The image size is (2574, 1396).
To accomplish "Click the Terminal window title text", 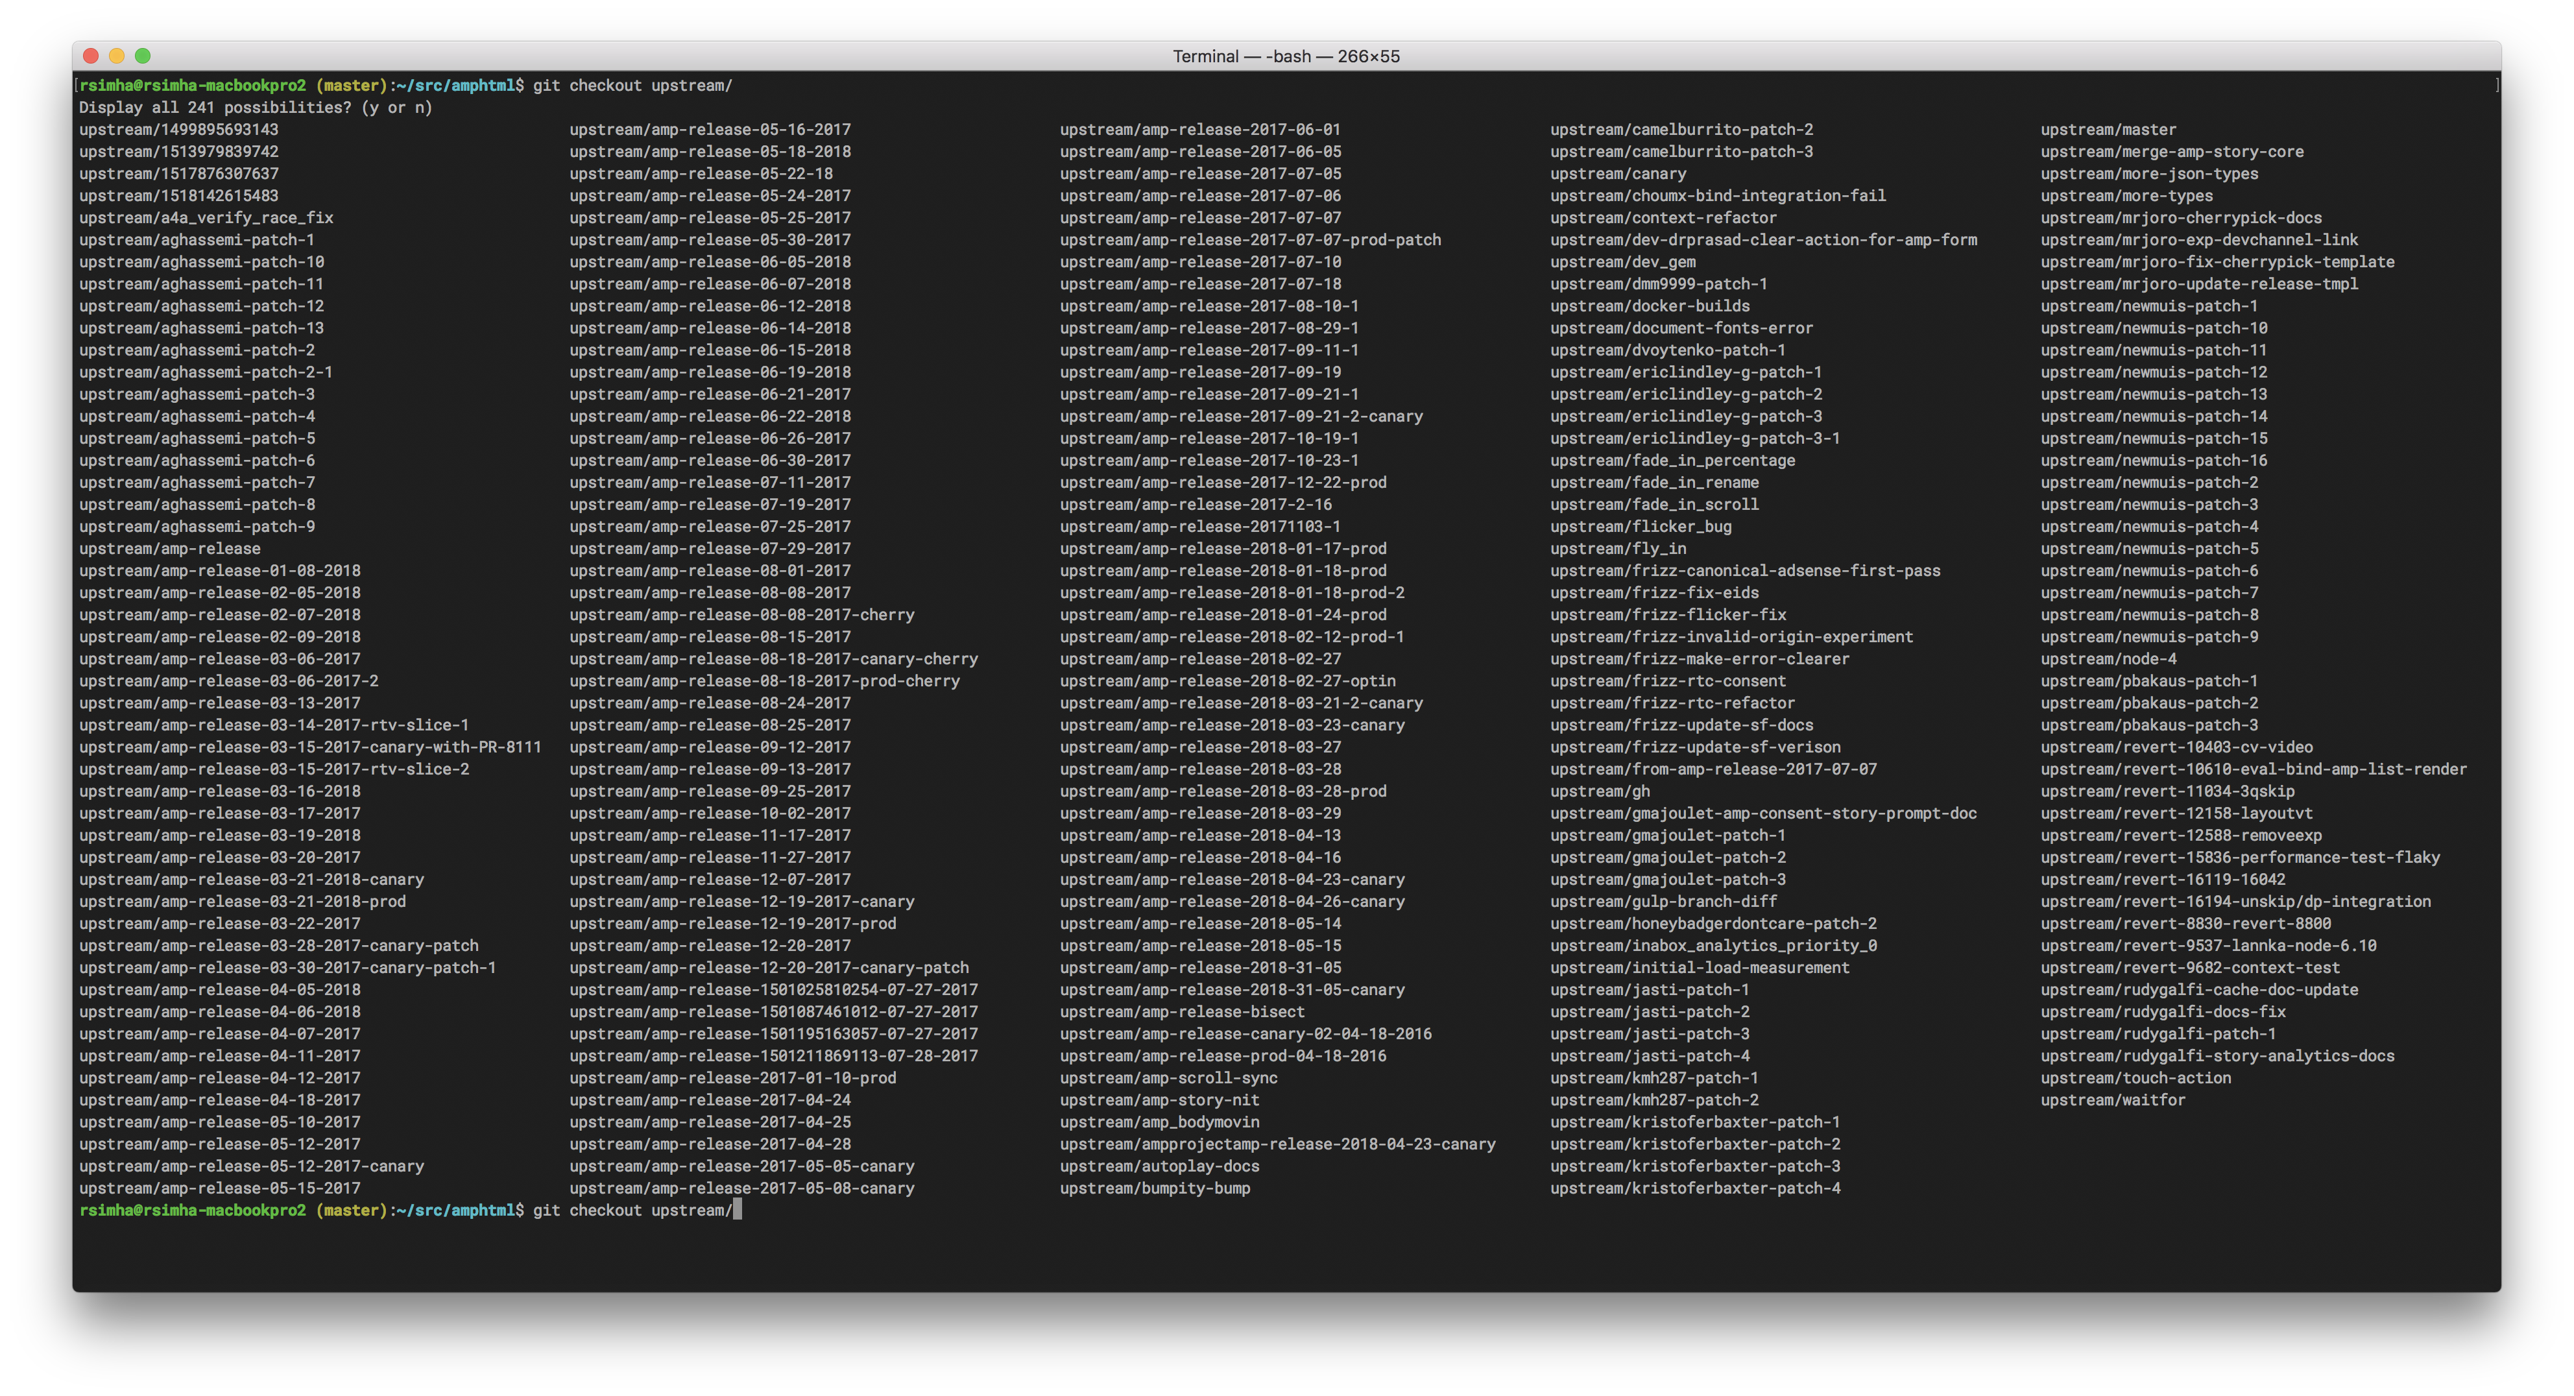I will click(1286, 56).
